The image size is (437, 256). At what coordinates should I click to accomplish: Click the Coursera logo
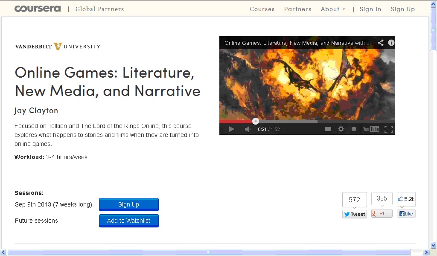(x=38, y=9)
